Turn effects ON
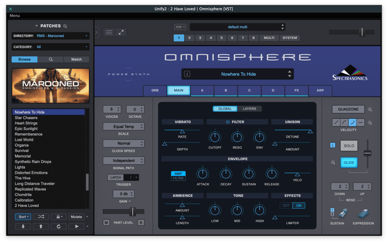The image size is (388, 243). click(x=299, y=206)
